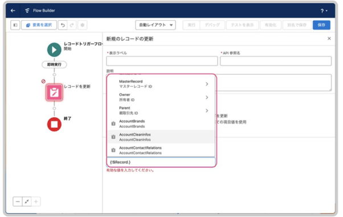Click the add-element circle above 終了
Image resolution: width=343 pixels, height=217 pixels.
54,108
